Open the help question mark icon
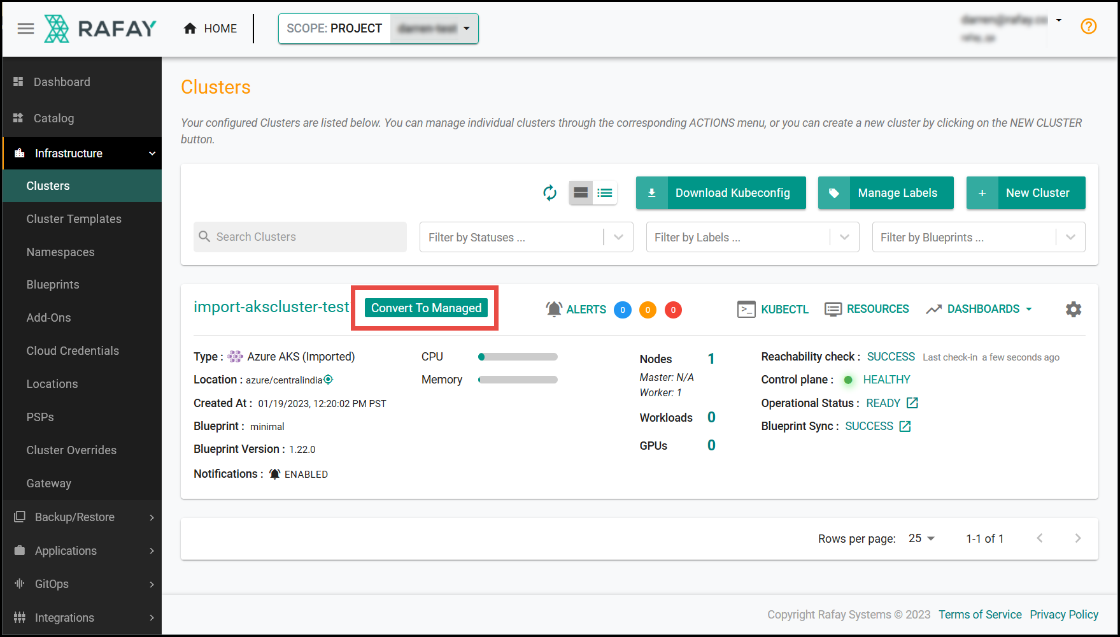The height and width of the screenshot is (637, 1120). coord(1089,26)
